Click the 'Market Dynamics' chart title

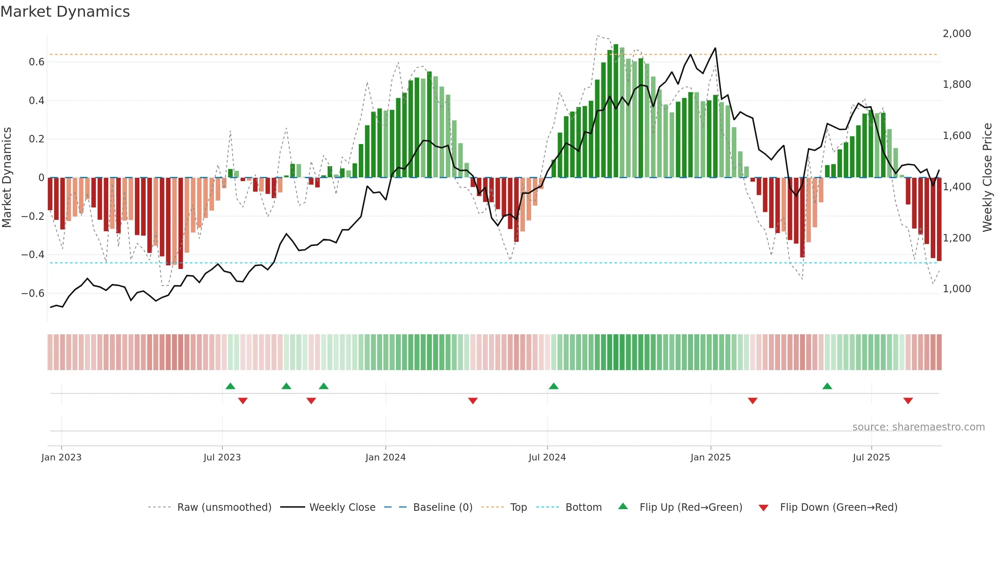coord(65,12)
